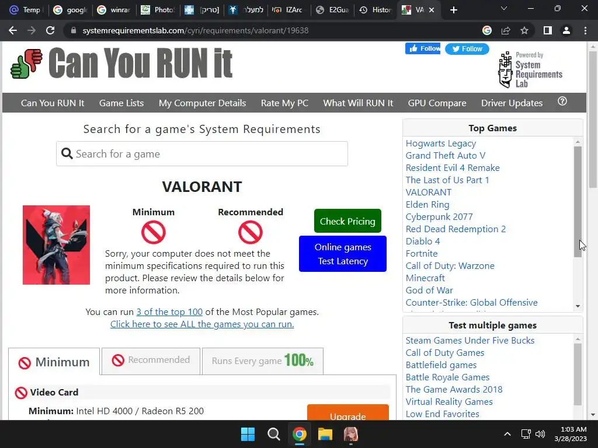
Task: Bookmark this page with the star icon
Action: coord(524,30)
